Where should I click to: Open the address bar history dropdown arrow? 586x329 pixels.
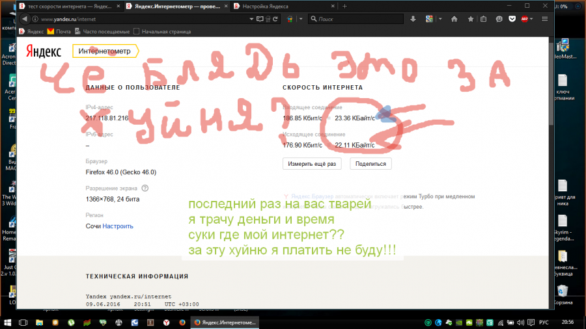(251, 19)
